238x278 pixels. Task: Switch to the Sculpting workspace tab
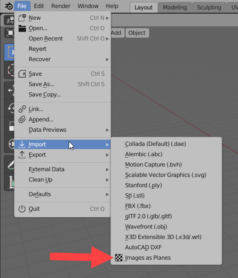pyautogui.click(x=209, y=8)
